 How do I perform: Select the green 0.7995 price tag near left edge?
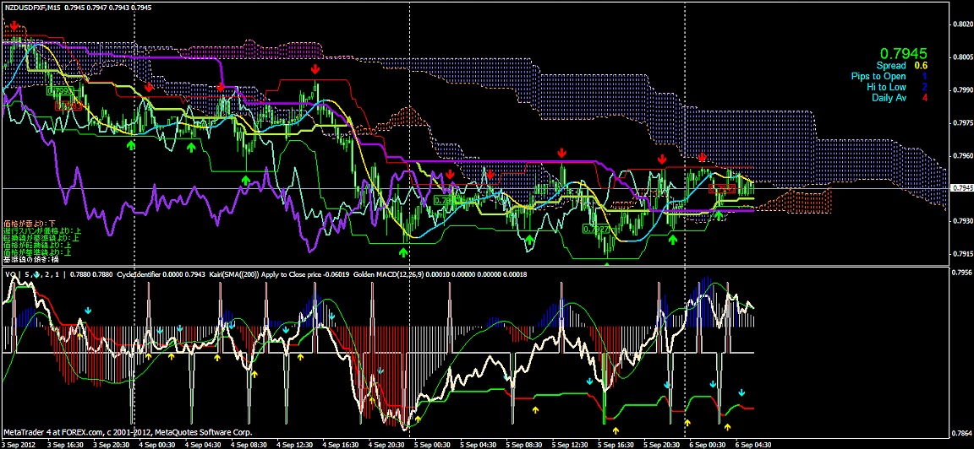point(59,90)
